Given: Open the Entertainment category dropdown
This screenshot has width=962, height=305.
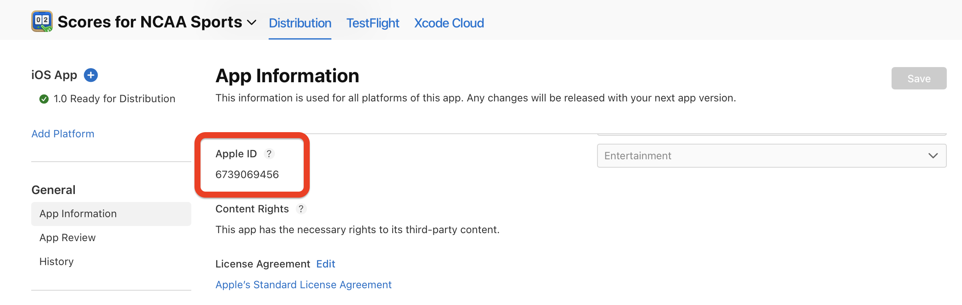Looking at the screenshot, I should [760, 156].
